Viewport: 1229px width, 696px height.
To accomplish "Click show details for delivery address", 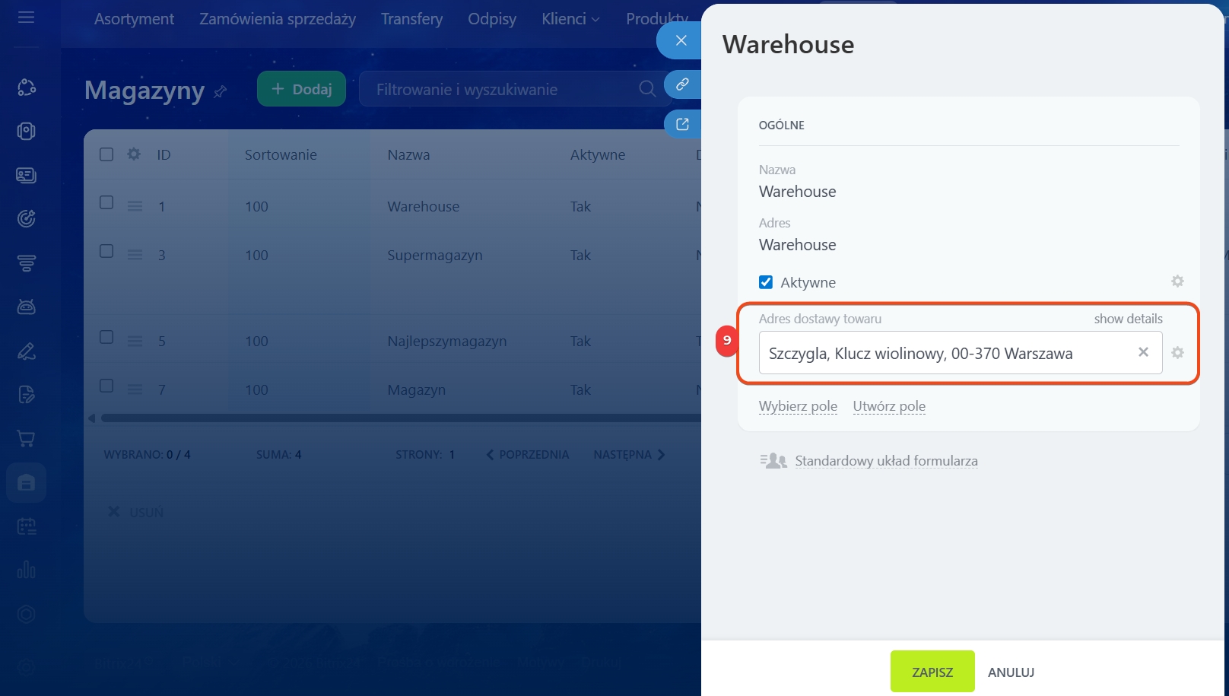I will click(1128, 319).
